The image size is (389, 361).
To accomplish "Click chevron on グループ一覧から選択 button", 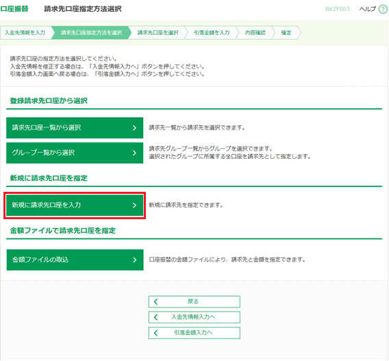I will pos(134,153).
